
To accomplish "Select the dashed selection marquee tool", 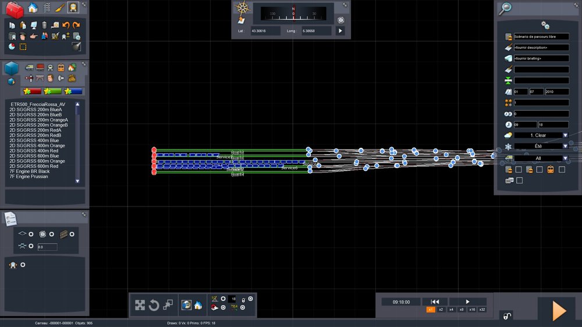I will coord(23,47).
